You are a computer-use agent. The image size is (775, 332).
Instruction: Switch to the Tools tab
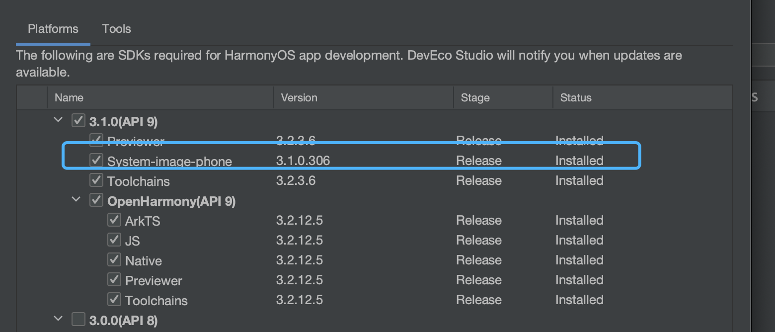(x=116, y=29)
